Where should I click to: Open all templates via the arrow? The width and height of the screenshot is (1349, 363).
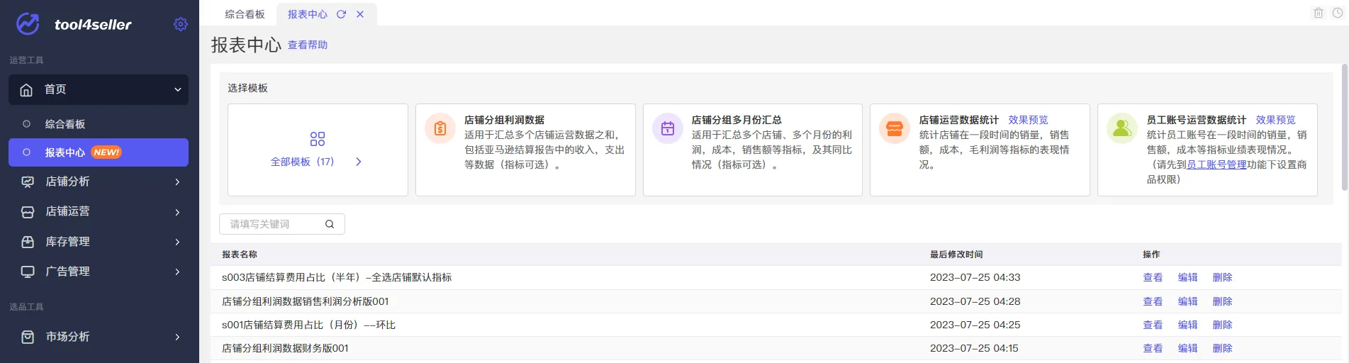(359, 162)
